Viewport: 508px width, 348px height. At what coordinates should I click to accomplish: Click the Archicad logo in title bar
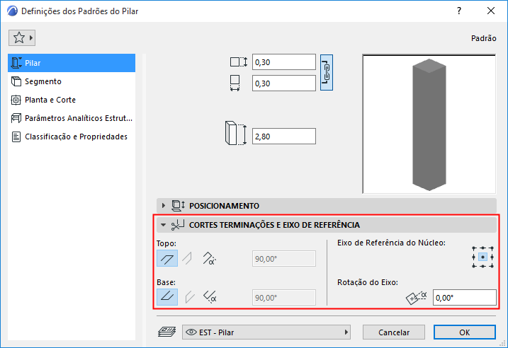(x=12, y=11)
